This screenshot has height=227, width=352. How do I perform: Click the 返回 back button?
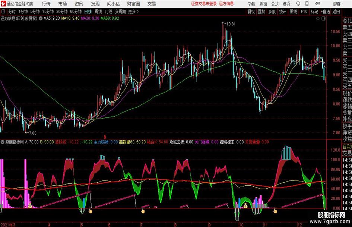336,12
